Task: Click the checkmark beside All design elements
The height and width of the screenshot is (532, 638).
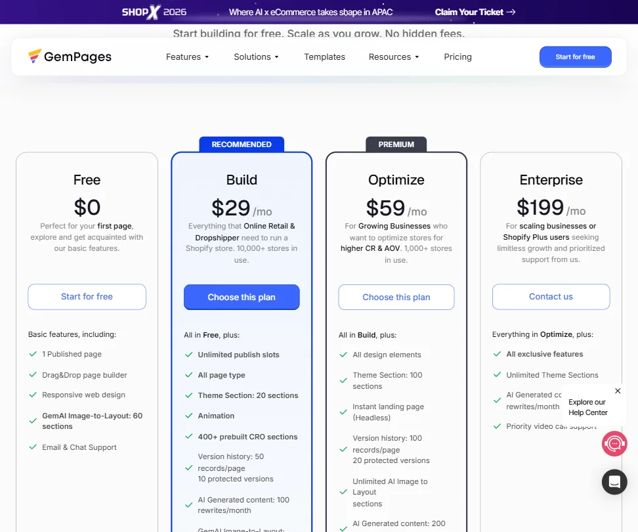Action: (x=343, y=355)
